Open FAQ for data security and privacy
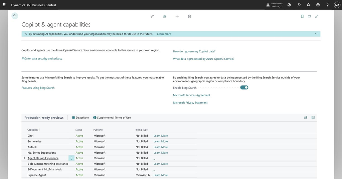The image size is (342, 179). pyautogui.click(x=42, y=59)
